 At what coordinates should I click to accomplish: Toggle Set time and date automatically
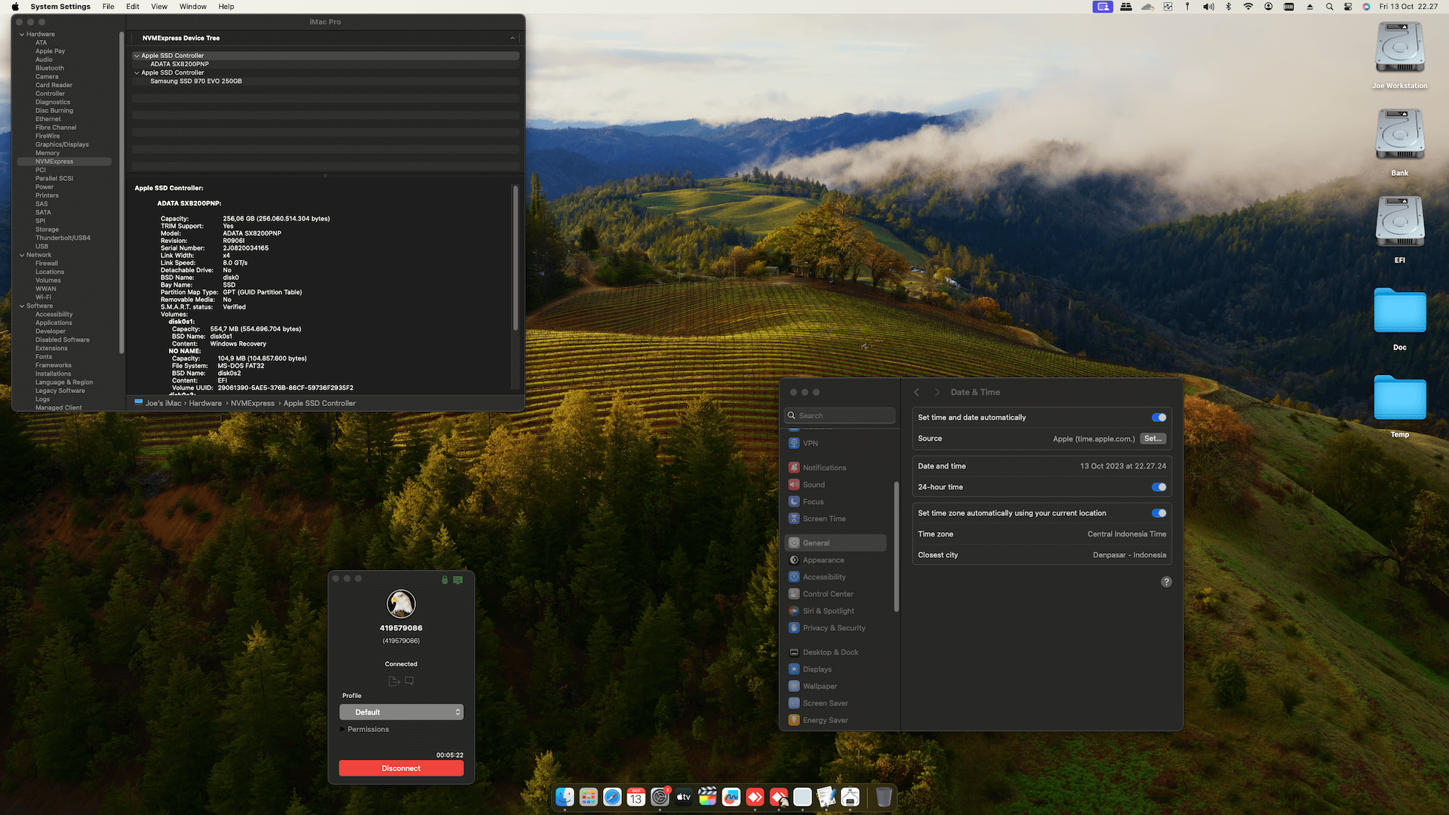point(1158,417)
